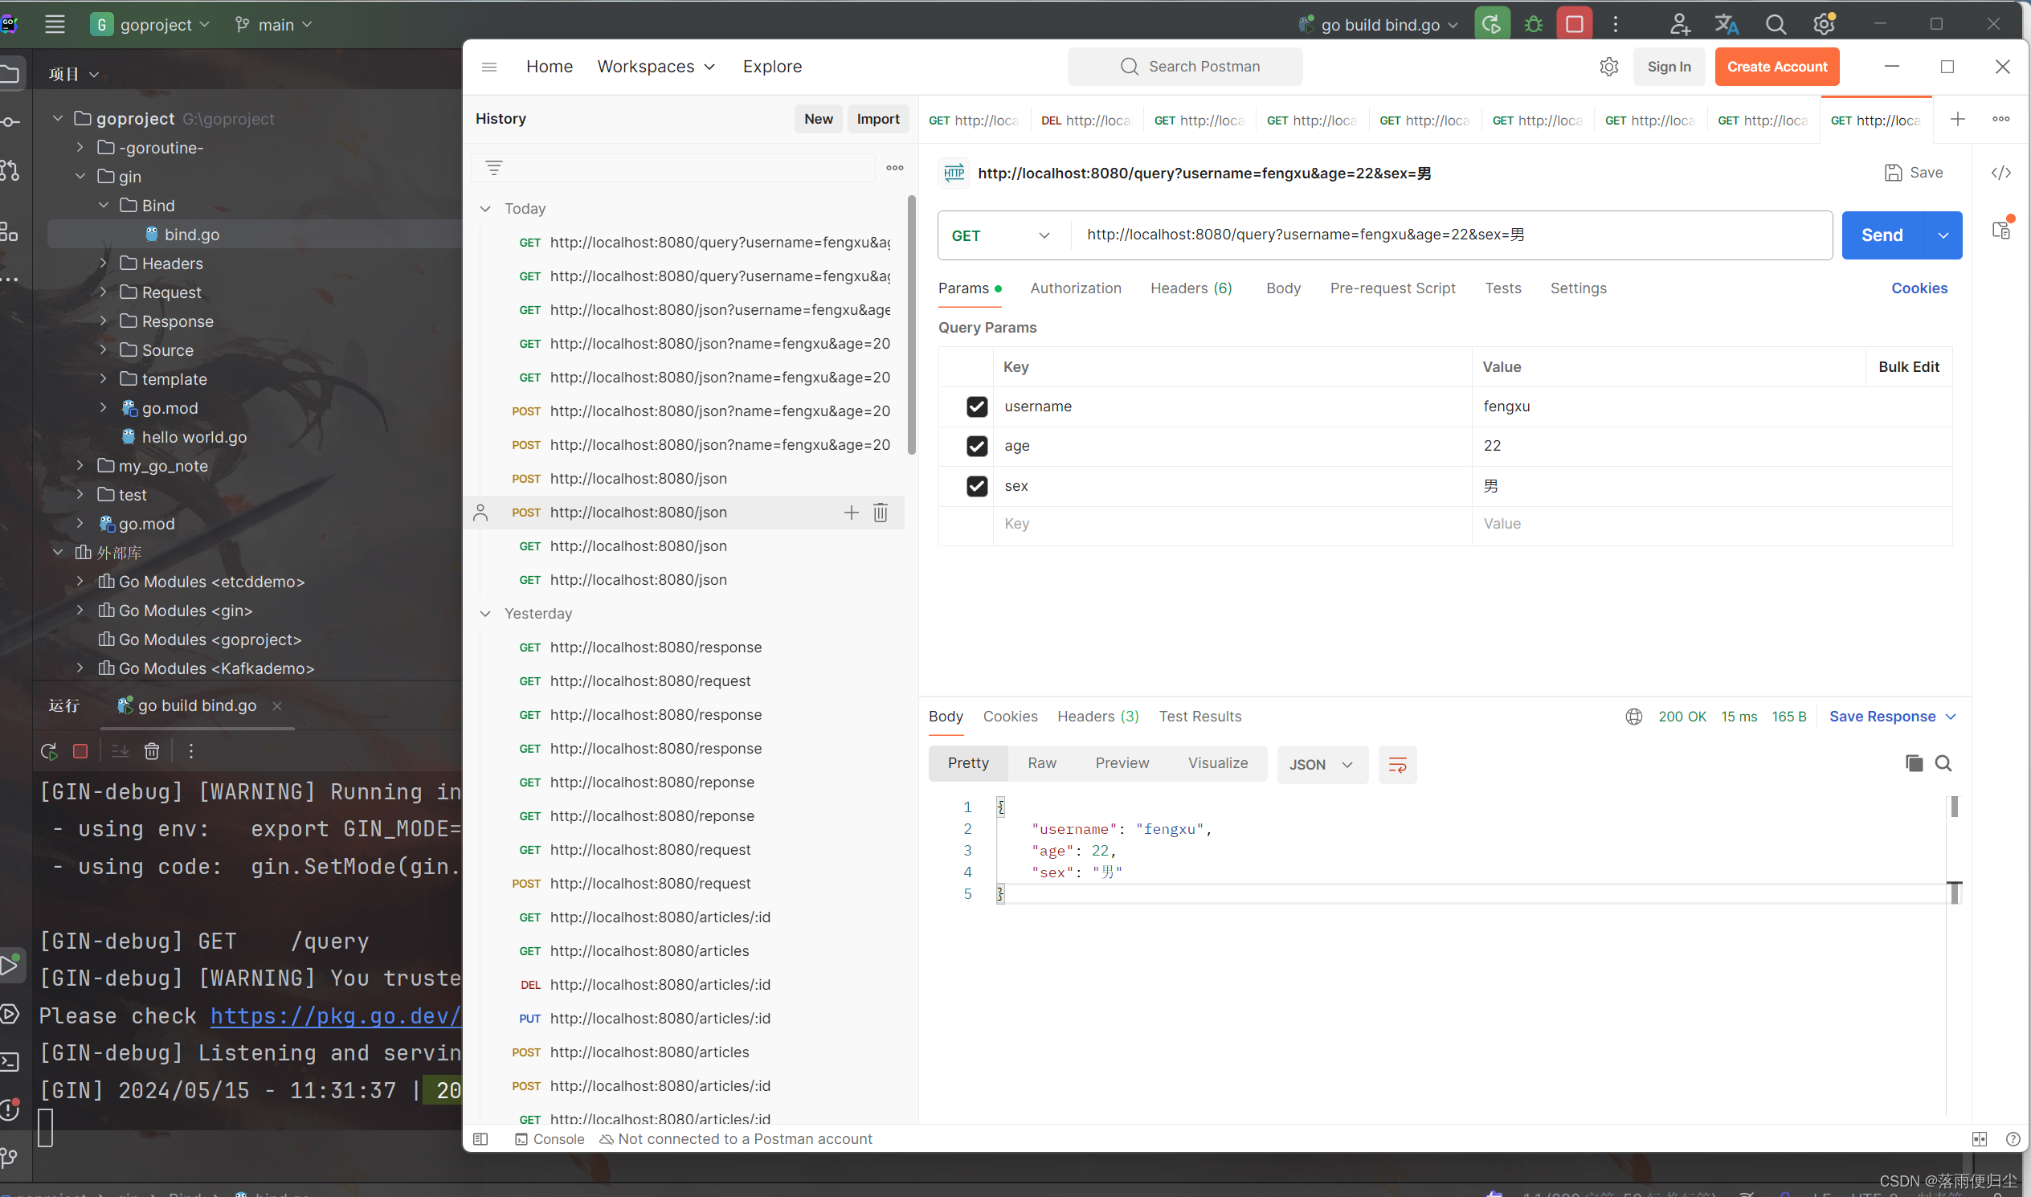Open the Workspaces dropdown menu
The width and height of the screenshot is (2031, 1197).
point(656,67)
